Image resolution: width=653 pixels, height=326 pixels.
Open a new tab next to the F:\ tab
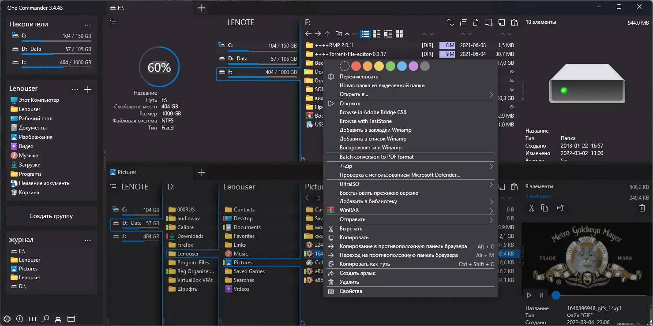pos(201,8)
